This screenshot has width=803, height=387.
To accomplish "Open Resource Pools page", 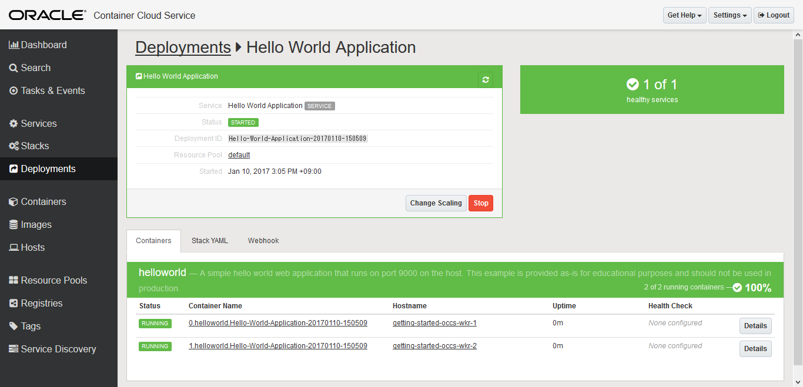I will coord(59,281).
